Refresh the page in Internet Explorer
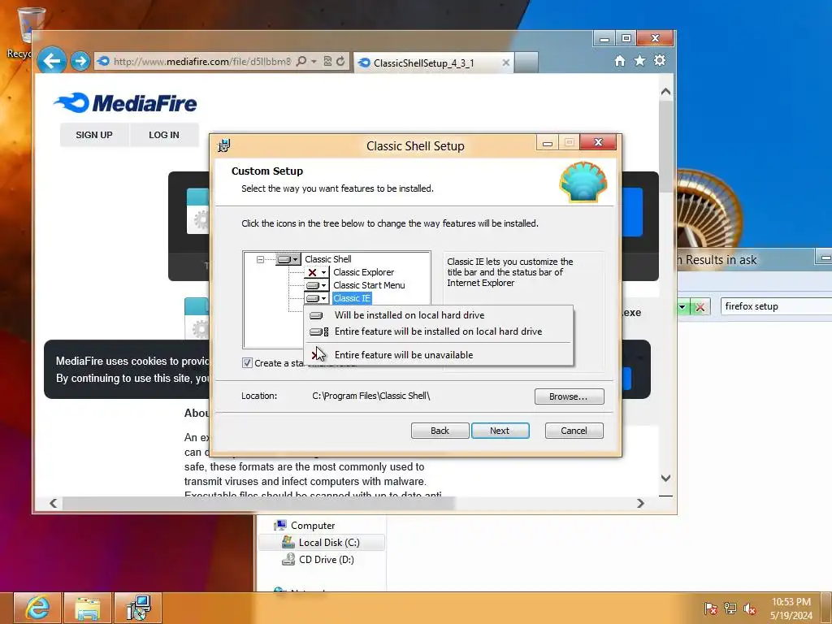The image size is (832, 624). pyautogui.click(x=340, y=62)
